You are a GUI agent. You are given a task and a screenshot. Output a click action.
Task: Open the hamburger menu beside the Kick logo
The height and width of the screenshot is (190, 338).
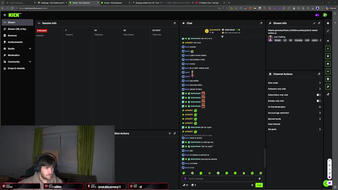coord(4,15)
